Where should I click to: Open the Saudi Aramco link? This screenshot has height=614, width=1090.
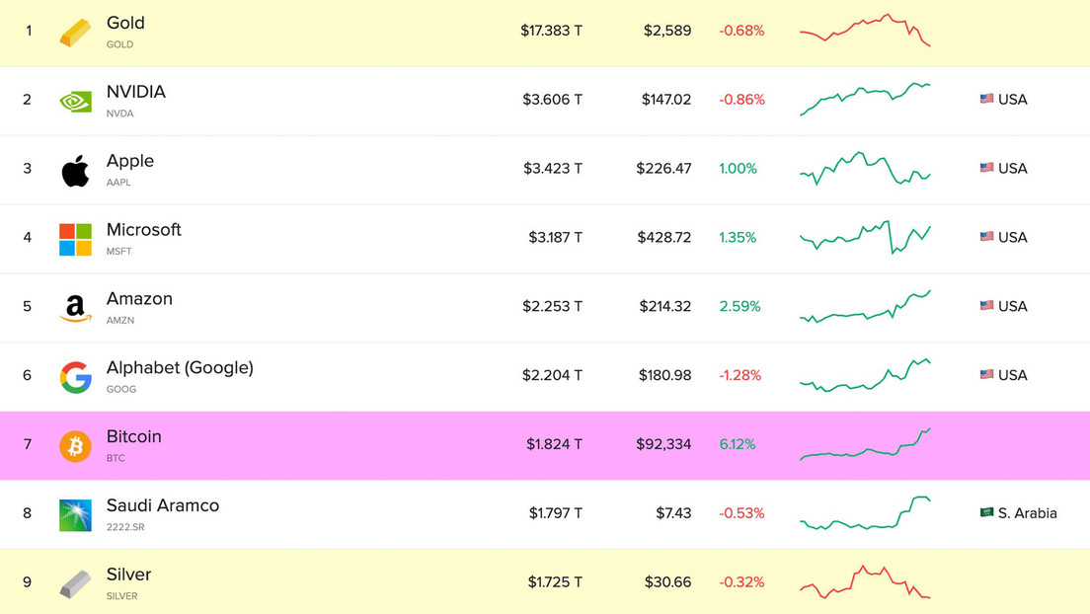163,505
